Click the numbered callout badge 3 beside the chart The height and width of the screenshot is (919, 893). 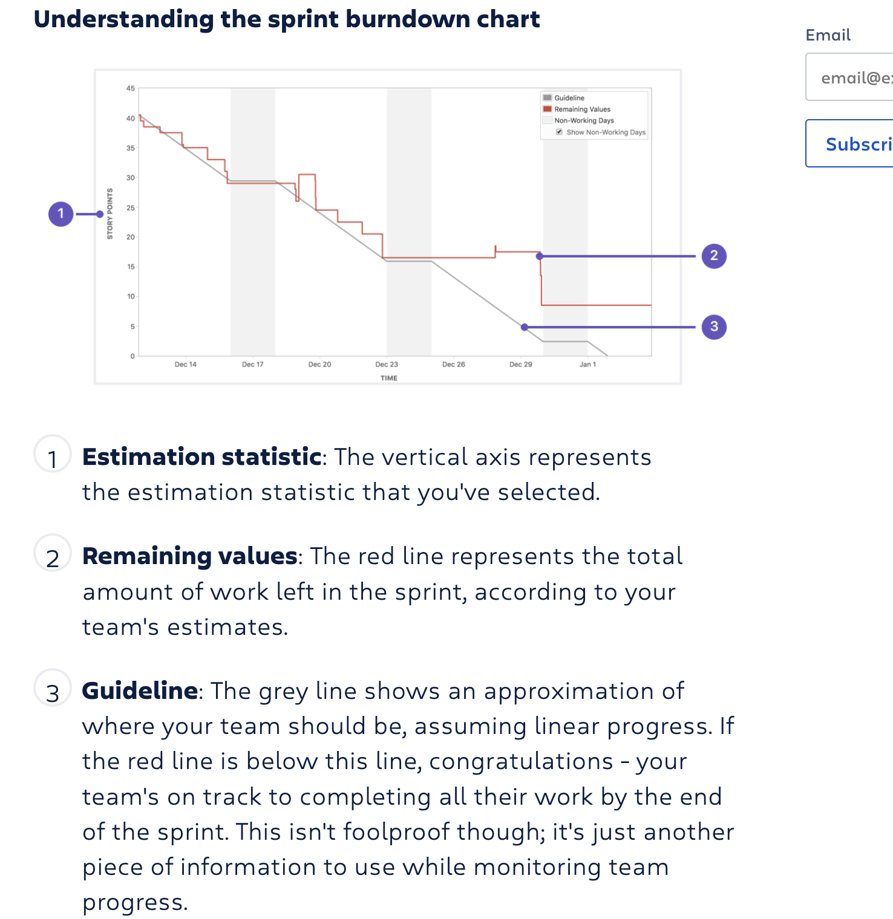click(713, 327)
